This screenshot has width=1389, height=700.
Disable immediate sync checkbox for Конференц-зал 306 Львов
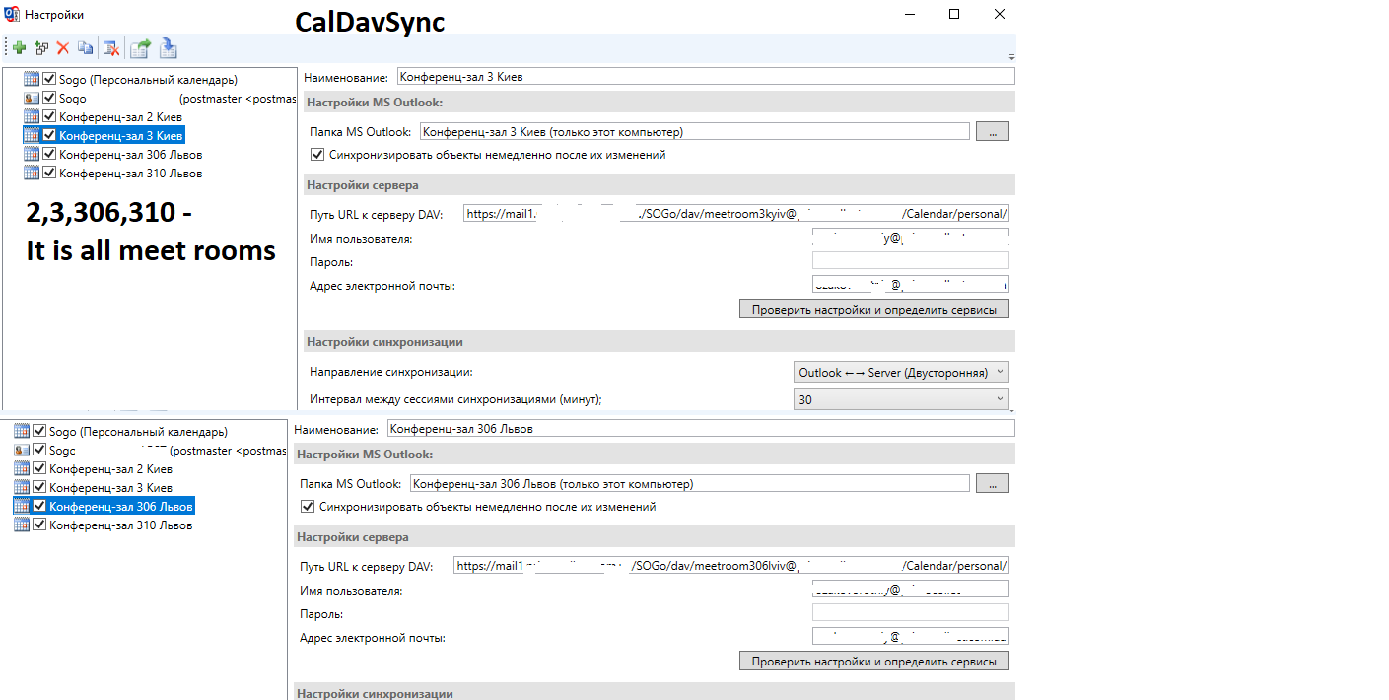coord(307,507)
